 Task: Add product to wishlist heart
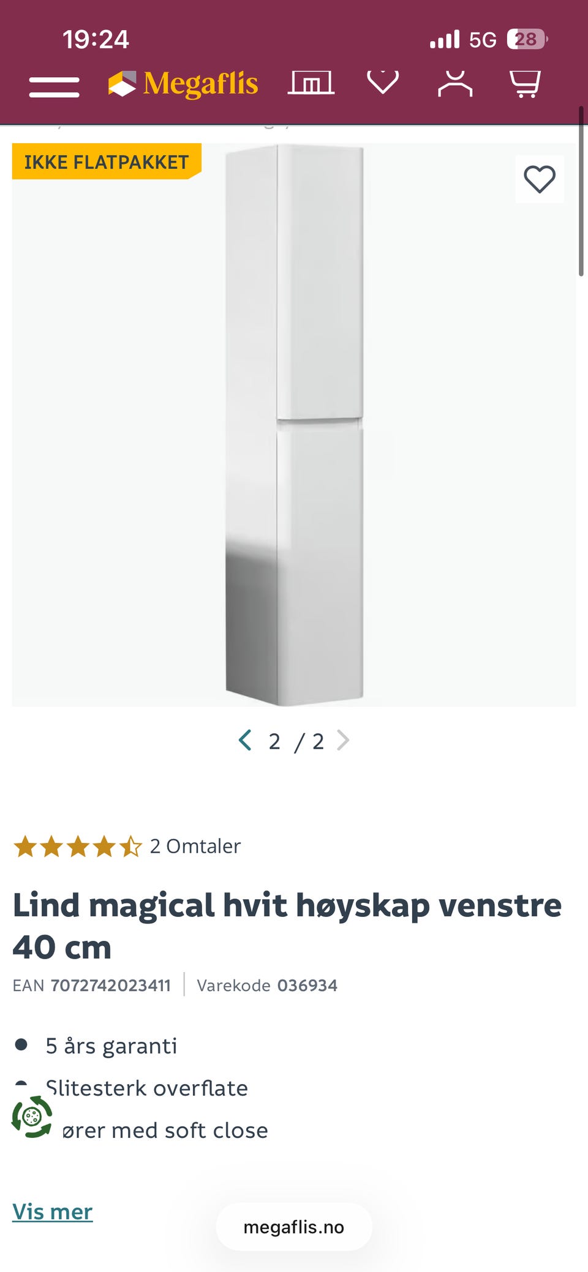(x=540, y=179)
